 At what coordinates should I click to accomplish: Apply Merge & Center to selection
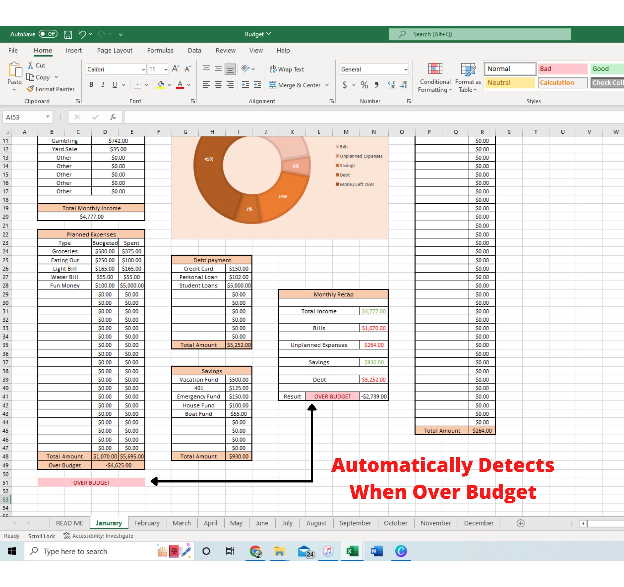pos(295,85)
